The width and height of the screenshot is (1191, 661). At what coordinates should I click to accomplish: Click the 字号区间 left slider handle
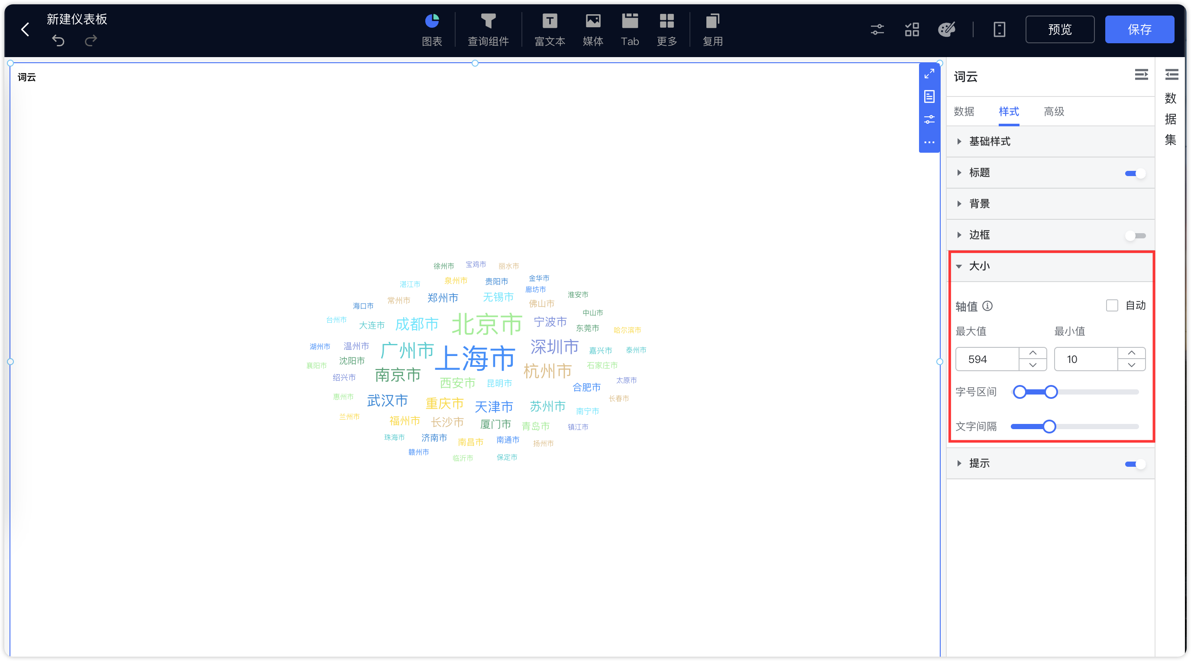(x=1019, y=392)
